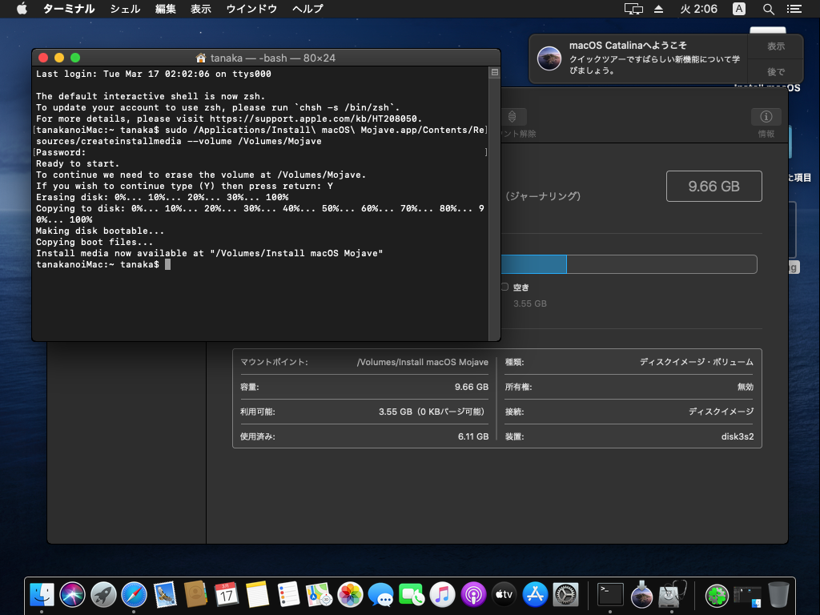Open the green clover app in Dock
Screen dimensions: 820x615
click(717, 595)
